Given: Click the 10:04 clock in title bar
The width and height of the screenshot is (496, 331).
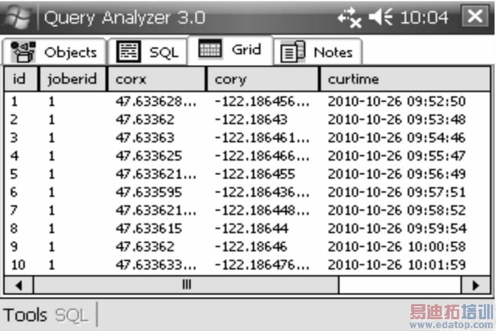Looking at the screenshot, I should [x=424, y=17].
